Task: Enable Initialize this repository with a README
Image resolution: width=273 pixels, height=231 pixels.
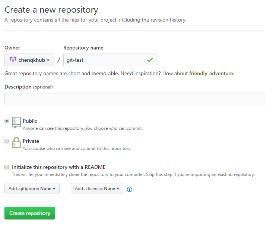Action: coord(7,167)
